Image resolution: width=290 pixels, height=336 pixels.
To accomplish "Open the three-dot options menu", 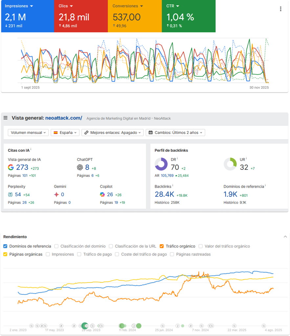I will (x=280, y=9).
